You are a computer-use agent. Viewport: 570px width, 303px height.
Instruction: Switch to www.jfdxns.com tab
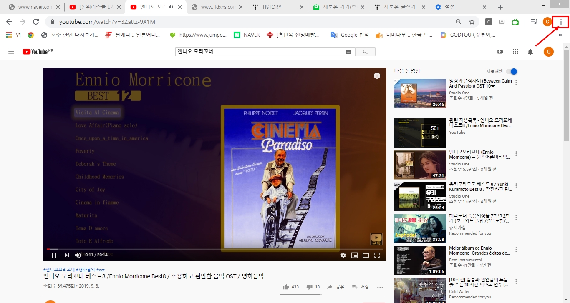pos(217,7)
